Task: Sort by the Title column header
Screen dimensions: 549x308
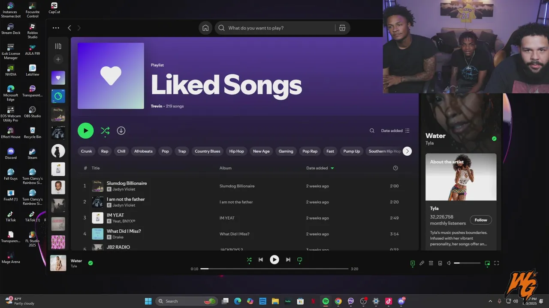Action: point(96,168)
